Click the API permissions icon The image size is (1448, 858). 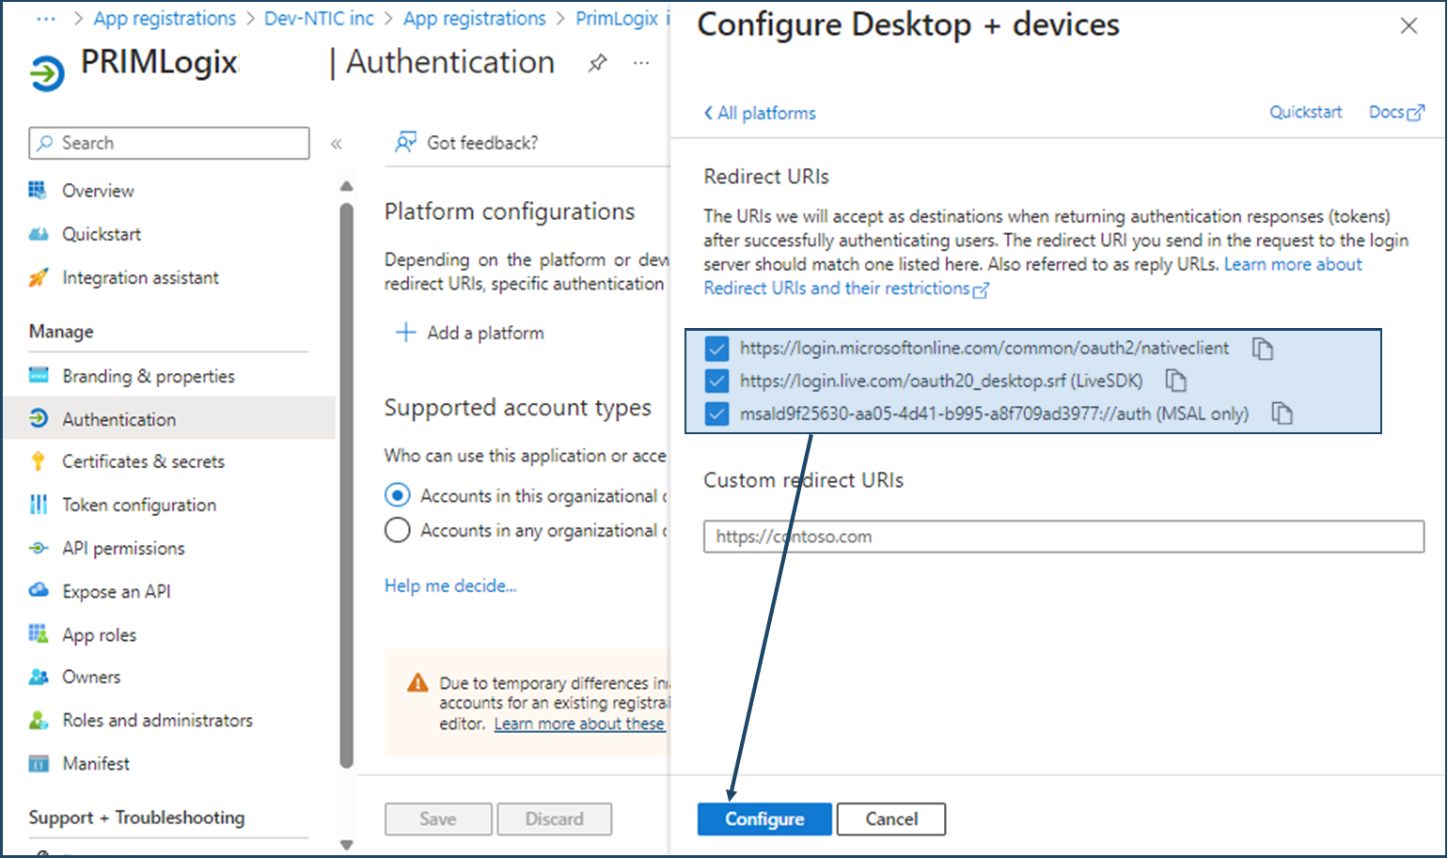point(38,548)
